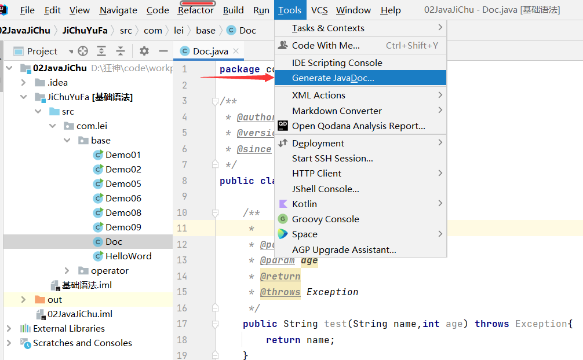Click the Groovy Console icon
The width and height of the screenshot is (583, 360).
[x=283, y=219]
